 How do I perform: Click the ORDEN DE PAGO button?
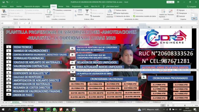point(23,95)
